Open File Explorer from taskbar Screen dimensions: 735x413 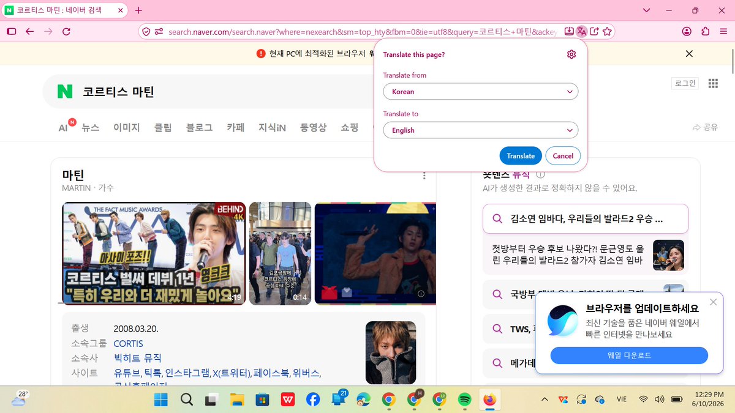237,400
